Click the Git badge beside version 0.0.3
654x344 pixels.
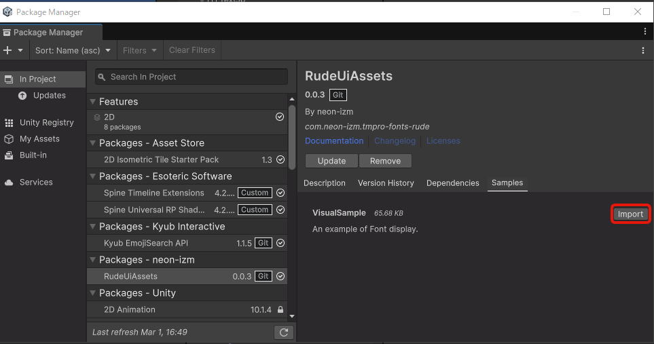(338, 95)
